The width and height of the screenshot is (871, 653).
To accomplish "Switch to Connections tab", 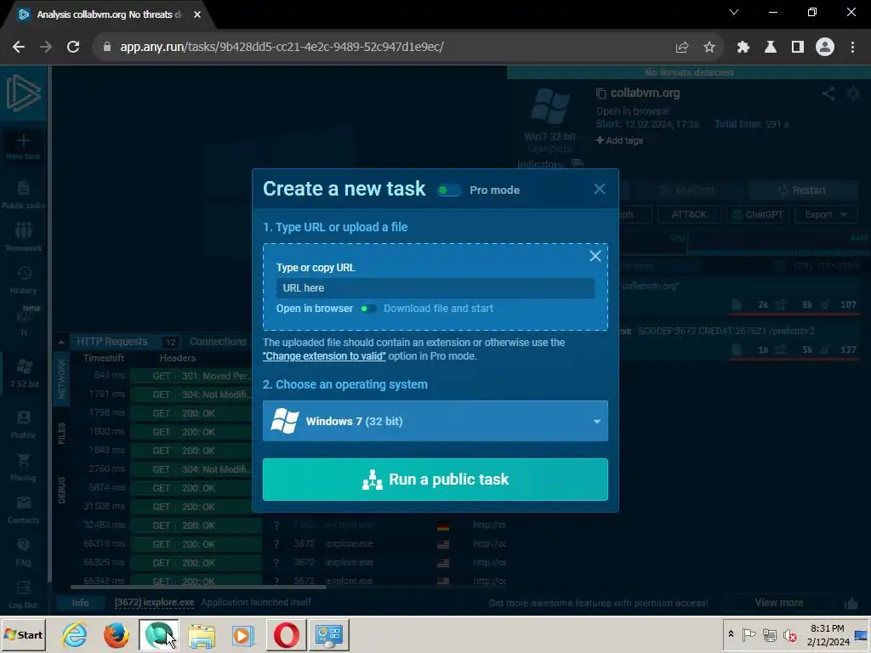I will pos(218,342).
